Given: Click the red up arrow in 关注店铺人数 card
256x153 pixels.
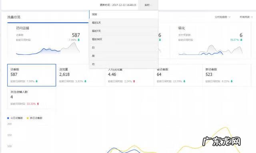Looking at the screenshot, I should click(38, 104).
